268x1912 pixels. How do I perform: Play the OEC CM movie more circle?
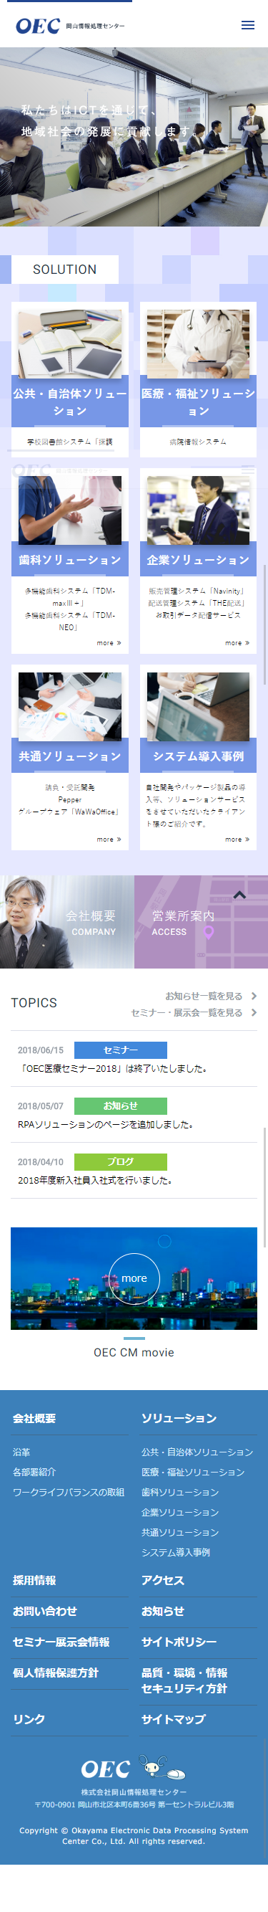click(134, 1278)
